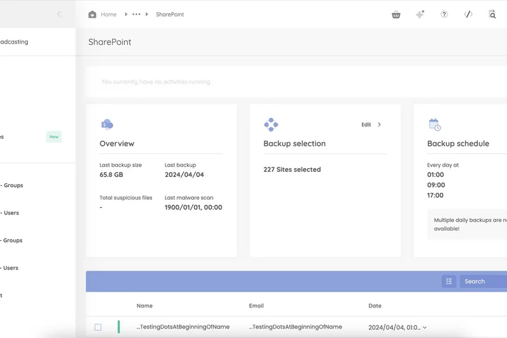Check the TestingDotsAtBeginningOfName row checkbox
This screenshot has width=507, height=338.
[x=98, y=327]
